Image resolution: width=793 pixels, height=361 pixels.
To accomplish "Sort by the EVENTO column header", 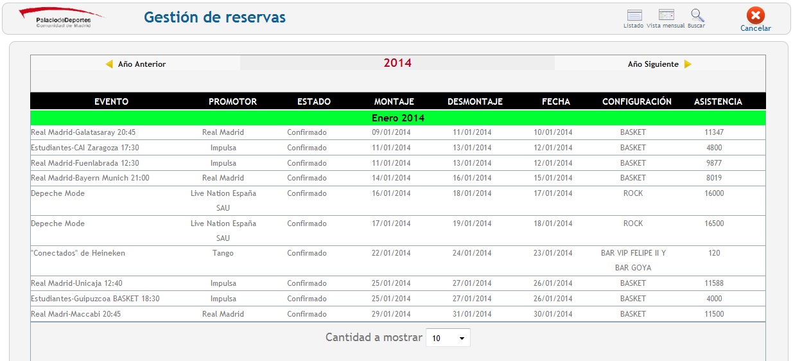I will coord(111,101).
